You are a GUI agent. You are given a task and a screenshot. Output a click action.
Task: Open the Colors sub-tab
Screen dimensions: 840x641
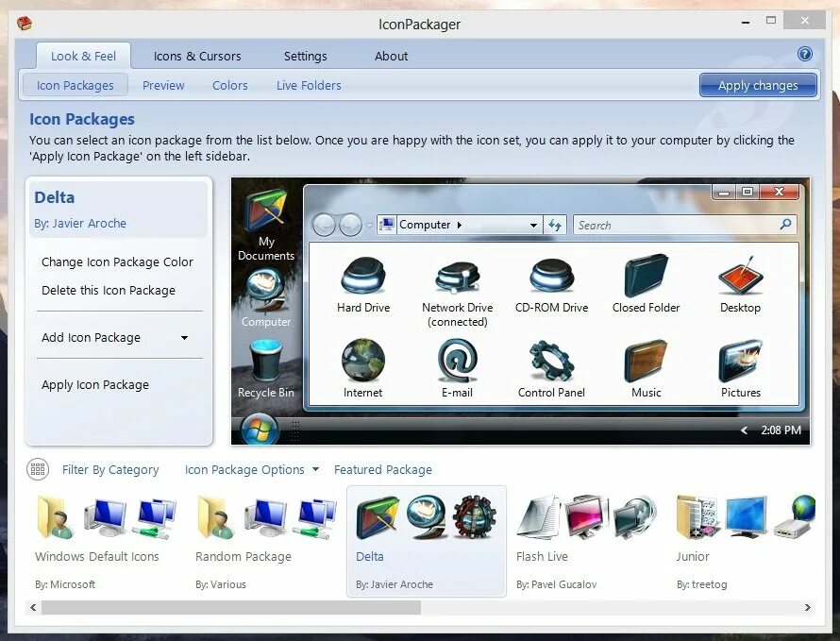(230, 86)
